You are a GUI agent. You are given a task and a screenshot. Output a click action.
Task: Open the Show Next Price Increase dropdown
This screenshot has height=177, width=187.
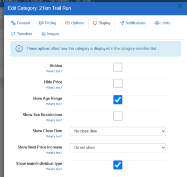pos(118,148)
